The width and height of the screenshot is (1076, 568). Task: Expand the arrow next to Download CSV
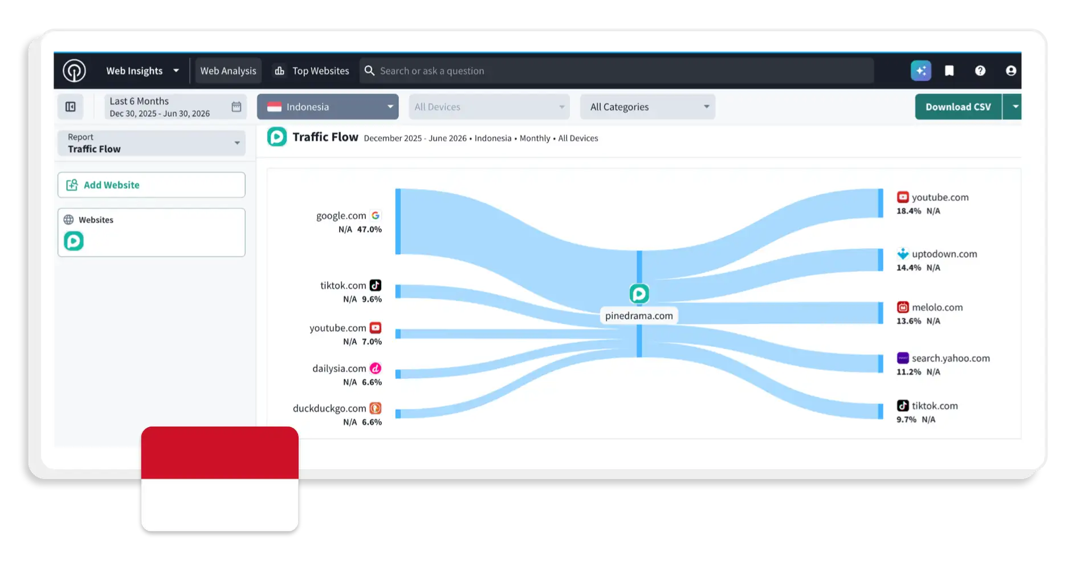1013,107
